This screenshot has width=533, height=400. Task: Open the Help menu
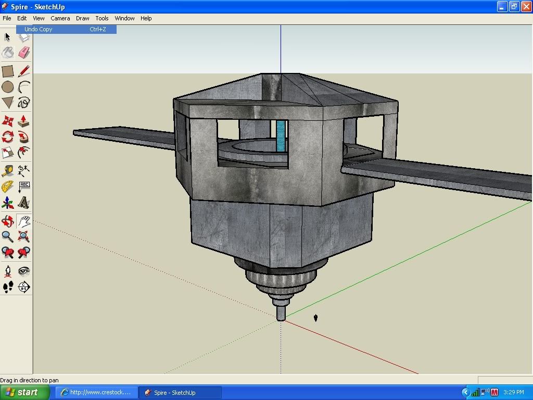146,18
